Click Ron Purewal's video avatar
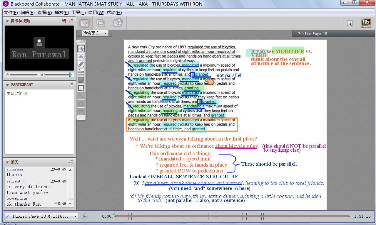376x225 pixels. point(39,43)
